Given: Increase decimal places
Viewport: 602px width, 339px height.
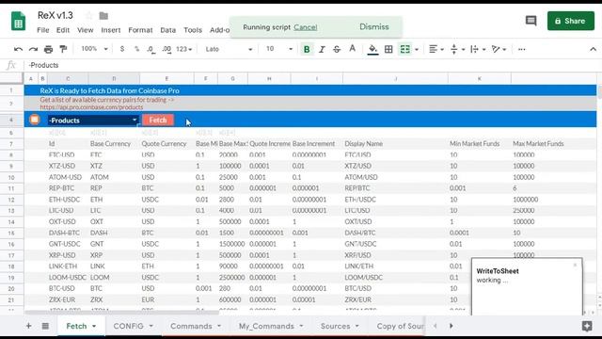Looking at the screenshot, I should point(166,49).
